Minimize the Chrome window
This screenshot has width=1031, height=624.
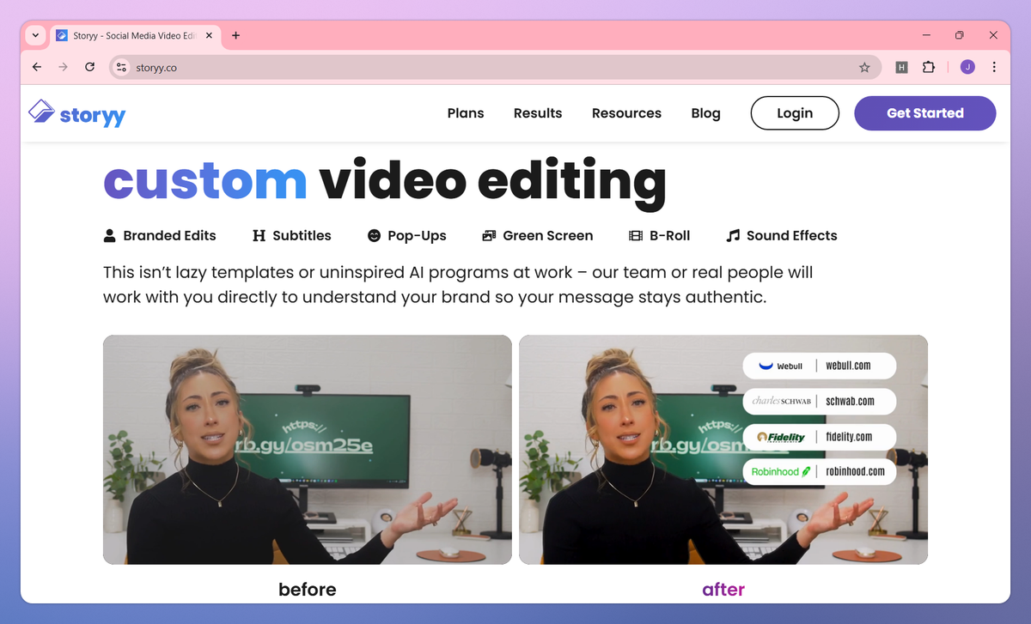[927, 35]
